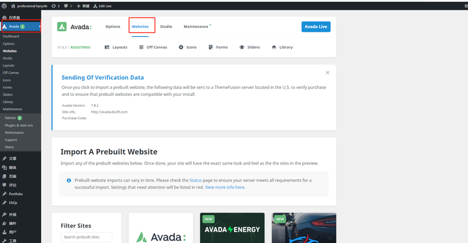Open Layouts from the header toolbar

coord(116,47)
